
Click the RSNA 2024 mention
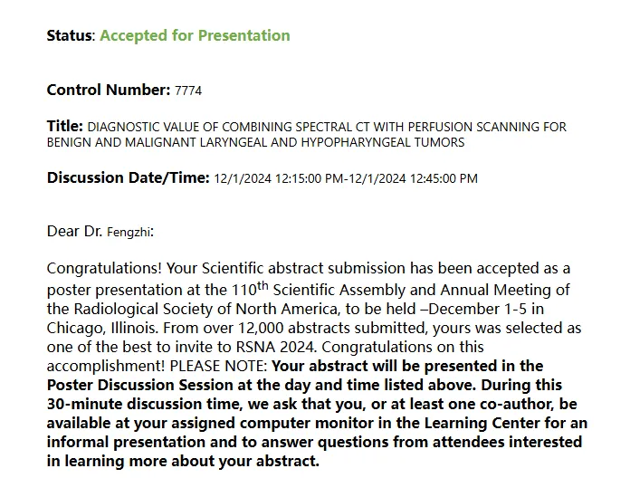[275, 347]
